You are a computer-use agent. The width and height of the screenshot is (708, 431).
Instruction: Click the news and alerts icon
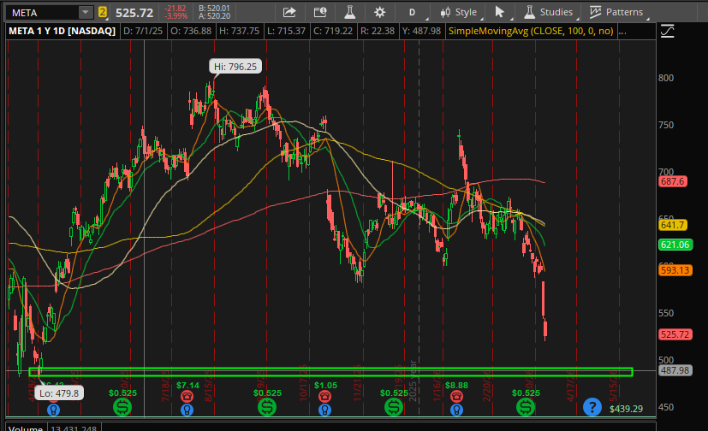[x=320, y=12]
